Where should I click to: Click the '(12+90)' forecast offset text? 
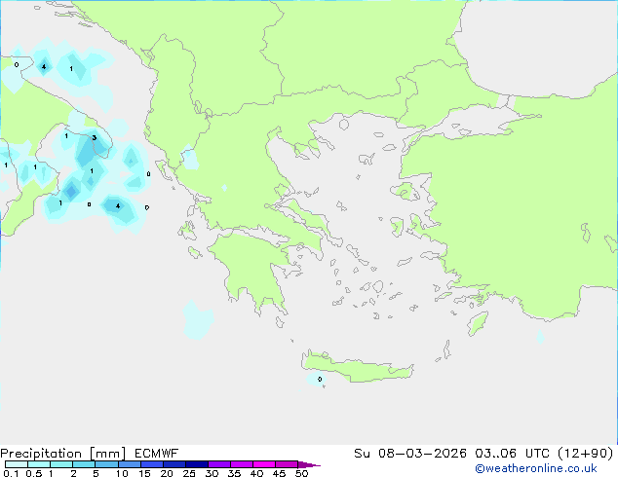click(586, 454)
